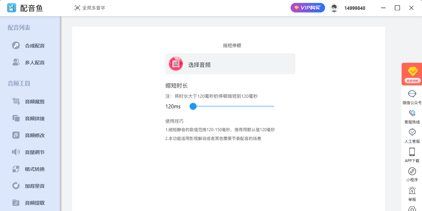Click the 音频修改 music note icon
Image resolution: width=422 pixels, height=211 pixels.
(16, 135)
